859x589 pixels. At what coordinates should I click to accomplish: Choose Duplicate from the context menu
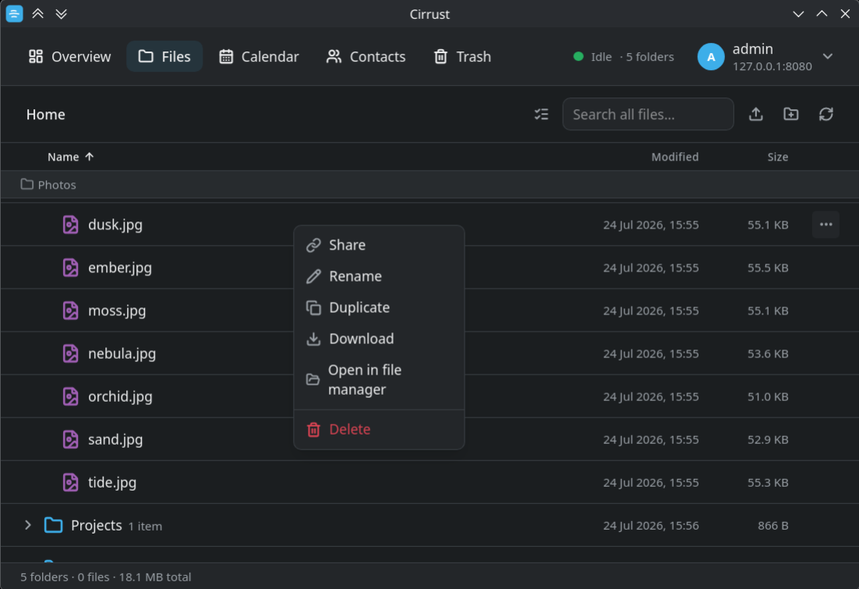tap(379, 307)
